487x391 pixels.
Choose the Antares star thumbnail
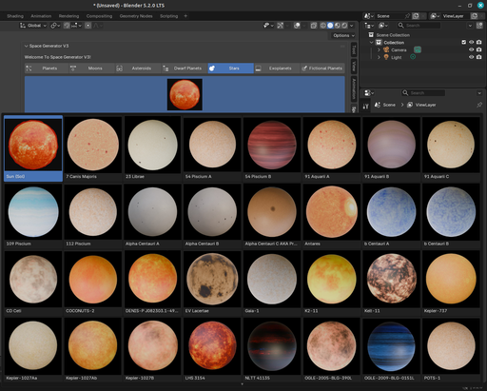point(331,216)
